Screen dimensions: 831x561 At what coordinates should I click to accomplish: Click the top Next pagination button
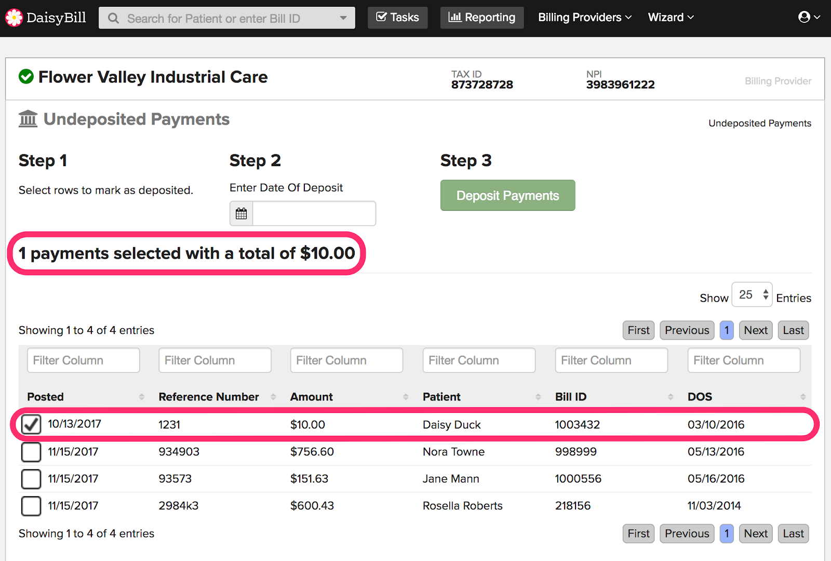[x=756, y=330]
